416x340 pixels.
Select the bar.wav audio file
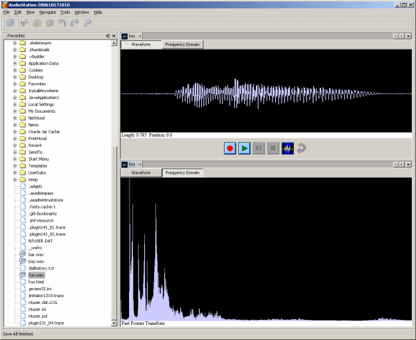pos(36,254)
